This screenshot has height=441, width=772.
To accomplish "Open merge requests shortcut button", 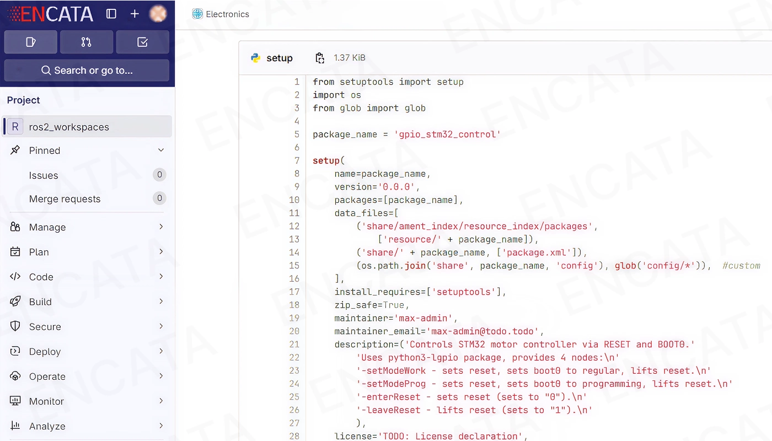I will point(87,42).
